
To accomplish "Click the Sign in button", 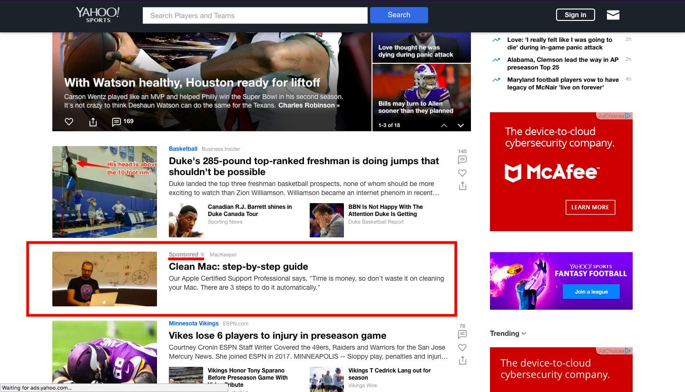I will [x=575, y=15].
